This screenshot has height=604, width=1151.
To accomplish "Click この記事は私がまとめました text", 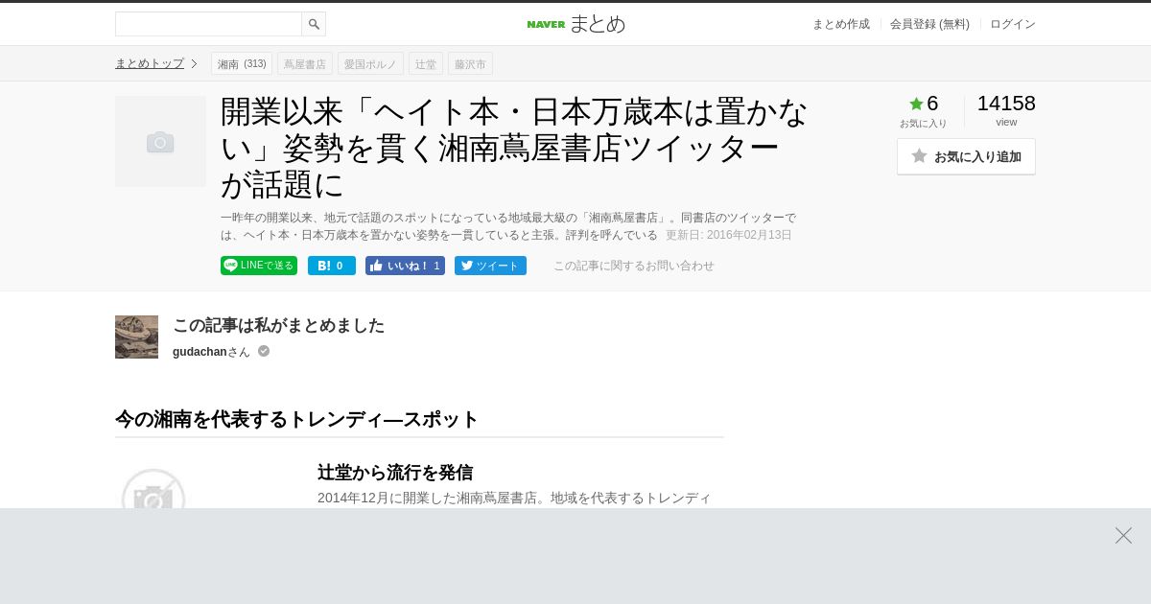I will pos(278,325).
